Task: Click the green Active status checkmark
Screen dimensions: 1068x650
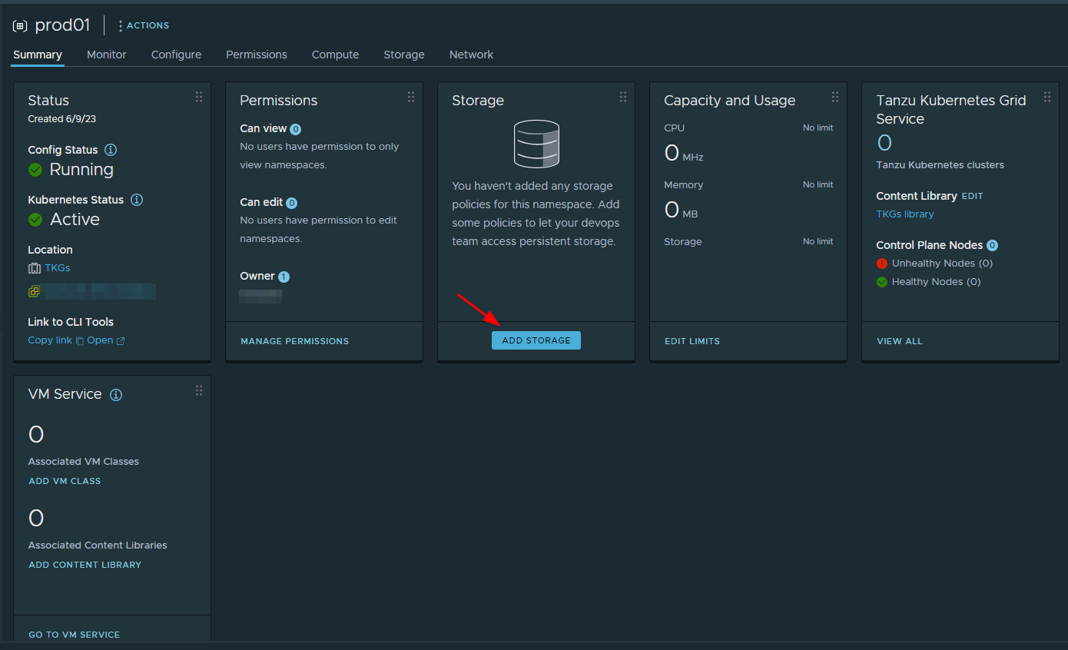Action: click(35, 220)
